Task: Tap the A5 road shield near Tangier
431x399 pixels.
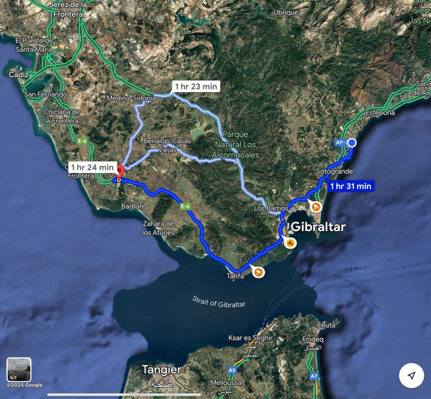Action: point(232,370)
